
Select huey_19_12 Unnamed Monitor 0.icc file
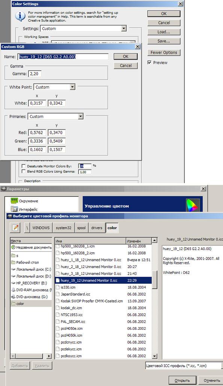[x=103, y=280]
